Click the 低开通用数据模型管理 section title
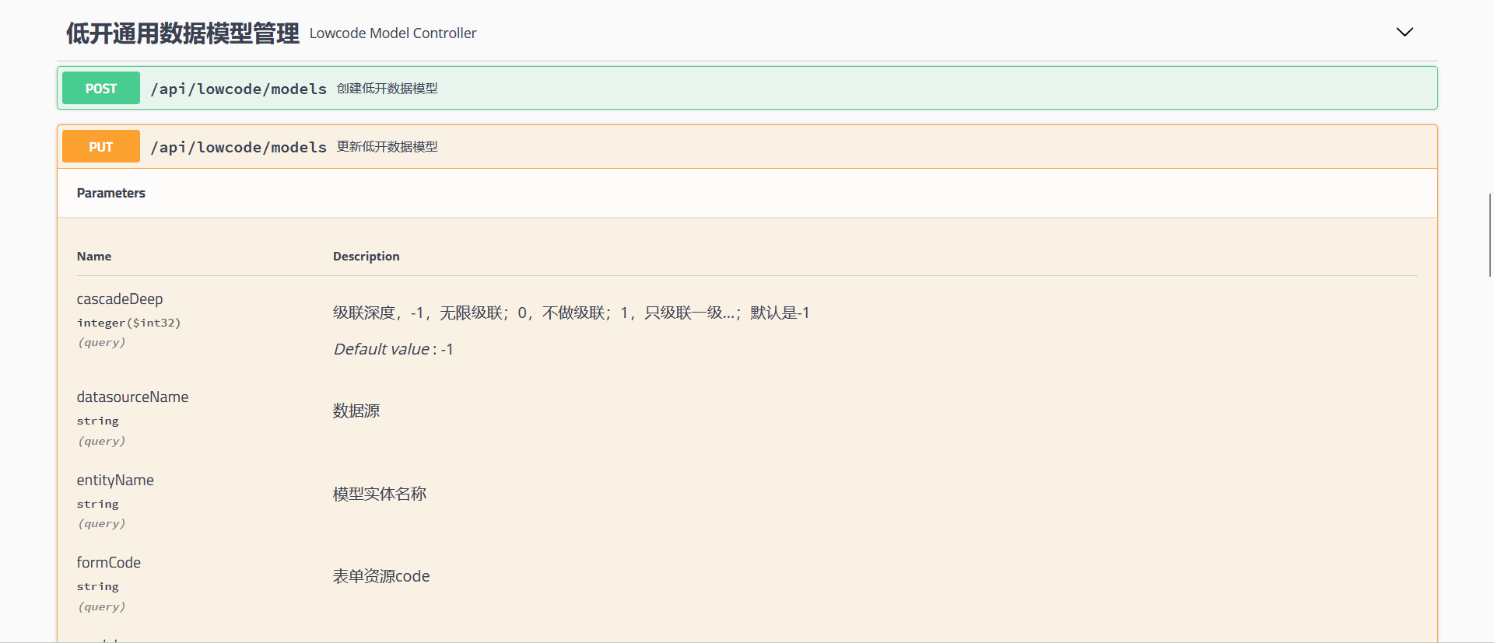The width and height of the screenshot is (1494, 643). [182, 33]
